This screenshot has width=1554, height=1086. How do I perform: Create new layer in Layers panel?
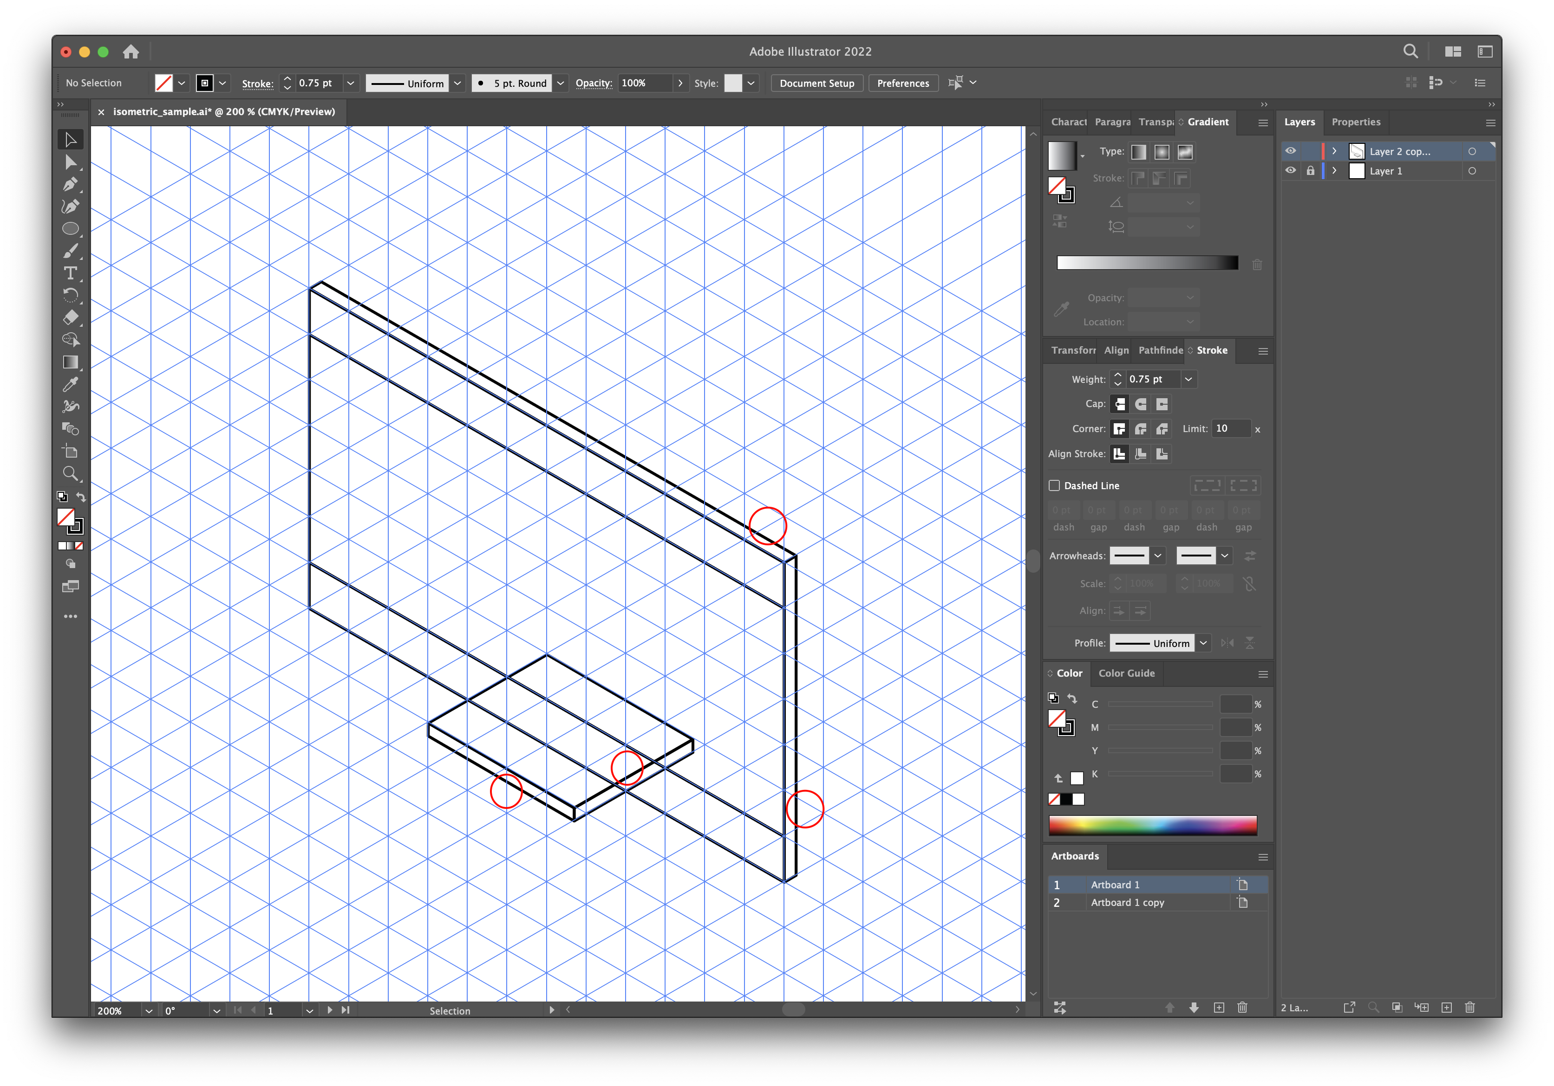[x=1446, y=1008]
